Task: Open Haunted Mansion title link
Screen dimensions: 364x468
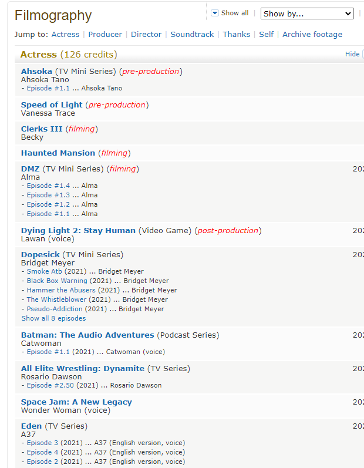Action: pyautogui.click(x=58, y=153)
